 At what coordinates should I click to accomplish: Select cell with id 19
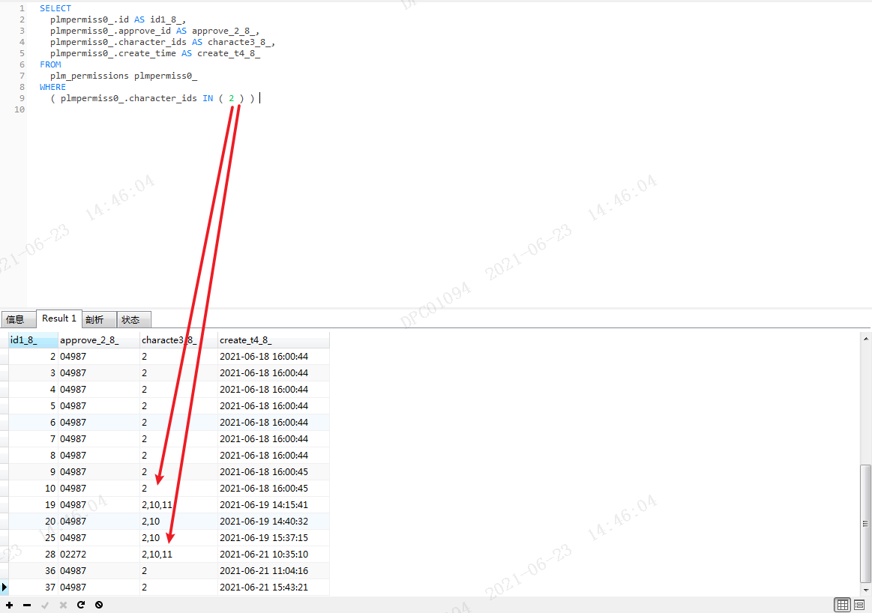pos(34,504)
